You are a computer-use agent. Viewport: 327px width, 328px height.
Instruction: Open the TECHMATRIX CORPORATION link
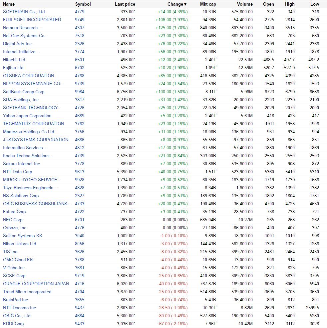coord(33,124)
